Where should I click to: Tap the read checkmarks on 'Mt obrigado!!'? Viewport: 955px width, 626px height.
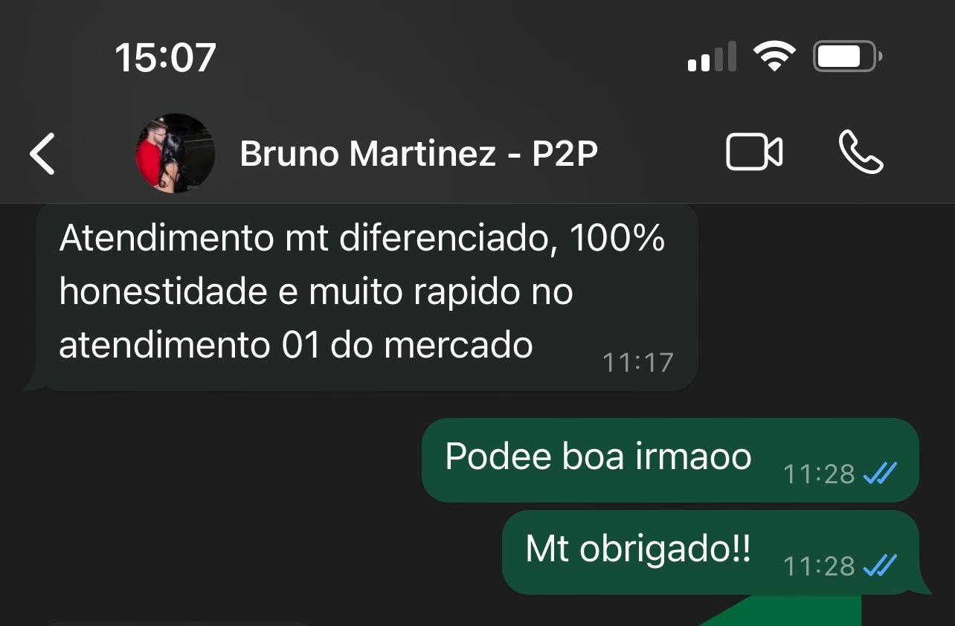[x=880, y=566]
